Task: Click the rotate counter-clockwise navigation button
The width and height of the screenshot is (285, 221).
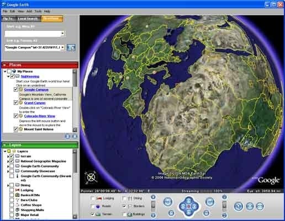Action: tap(168, 202)
